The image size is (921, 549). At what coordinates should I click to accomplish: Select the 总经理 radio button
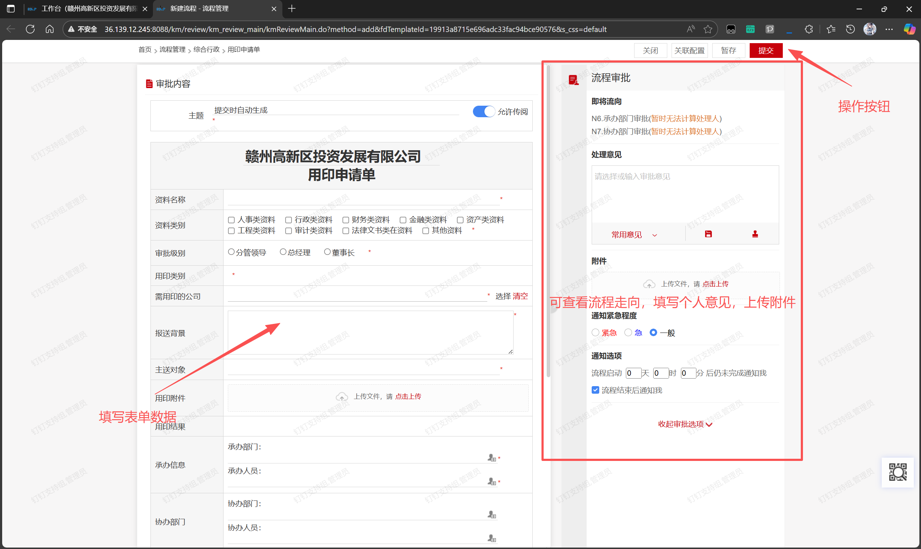point(283,252)
